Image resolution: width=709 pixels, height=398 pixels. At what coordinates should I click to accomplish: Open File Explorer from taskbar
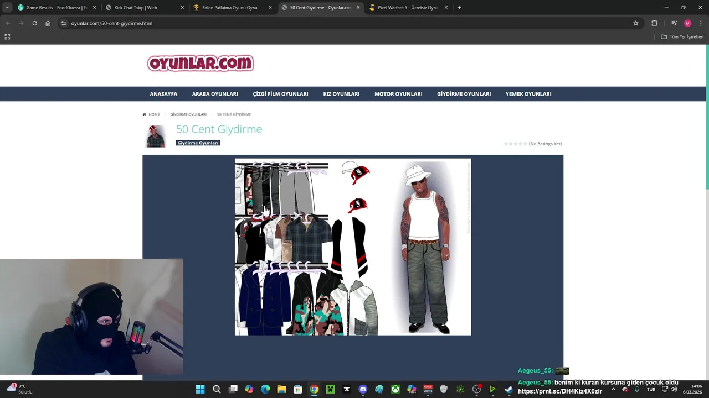[x=281, y=389]
